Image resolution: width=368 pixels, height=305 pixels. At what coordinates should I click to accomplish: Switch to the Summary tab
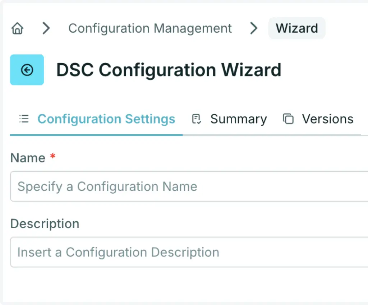(238, 119)
